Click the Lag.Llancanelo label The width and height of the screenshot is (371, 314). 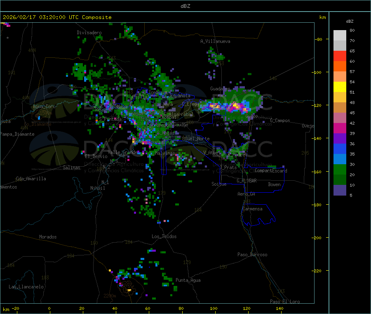[x=26, y=287]
